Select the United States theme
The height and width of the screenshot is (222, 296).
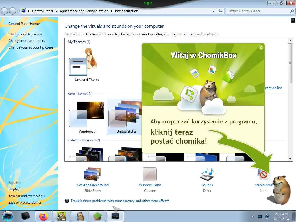click(x=125, y=117)
